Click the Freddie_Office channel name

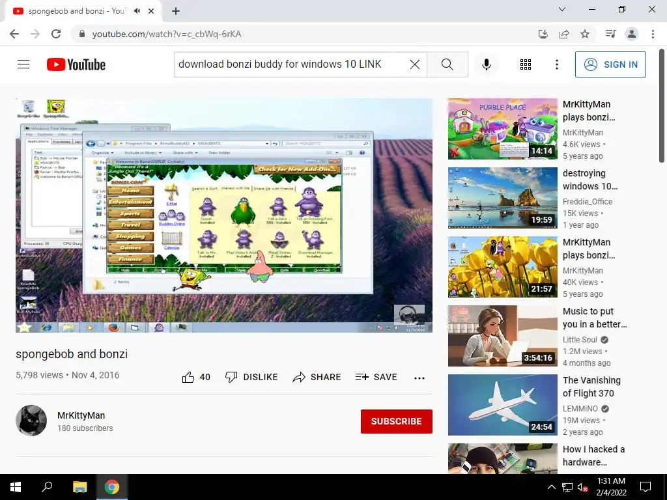point(588,202)
